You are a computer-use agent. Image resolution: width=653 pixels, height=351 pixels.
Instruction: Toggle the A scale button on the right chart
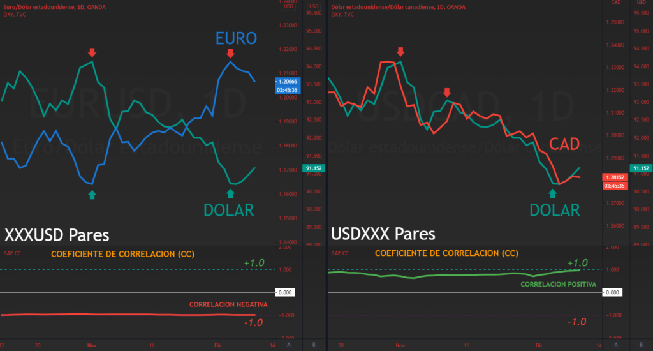[614, 345]
